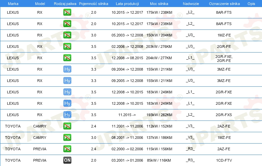Click the Model column header
The image size is (262, 166).
[40, 4]
